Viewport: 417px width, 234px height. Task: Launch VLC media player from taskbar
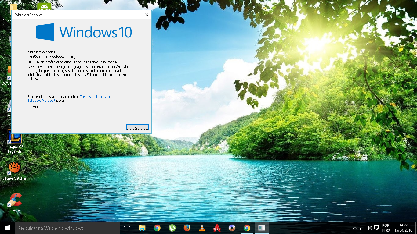point(202,228)
